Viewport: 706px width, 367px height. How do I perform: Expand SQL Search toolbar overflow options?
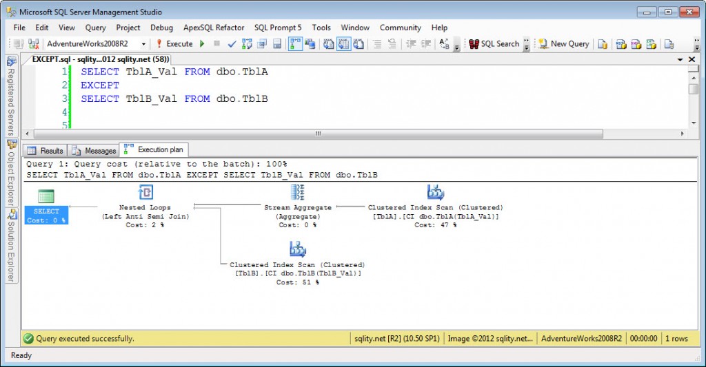[x=526, y=45]
